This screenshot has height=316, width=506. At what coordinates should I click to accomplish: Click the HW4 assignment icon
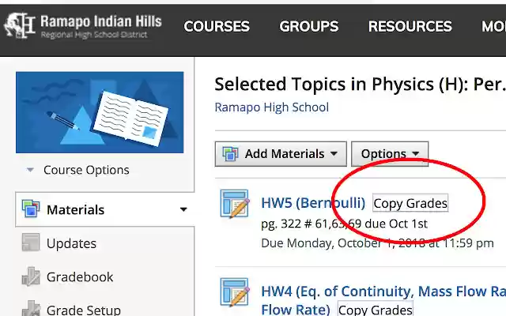pos(235,292)
